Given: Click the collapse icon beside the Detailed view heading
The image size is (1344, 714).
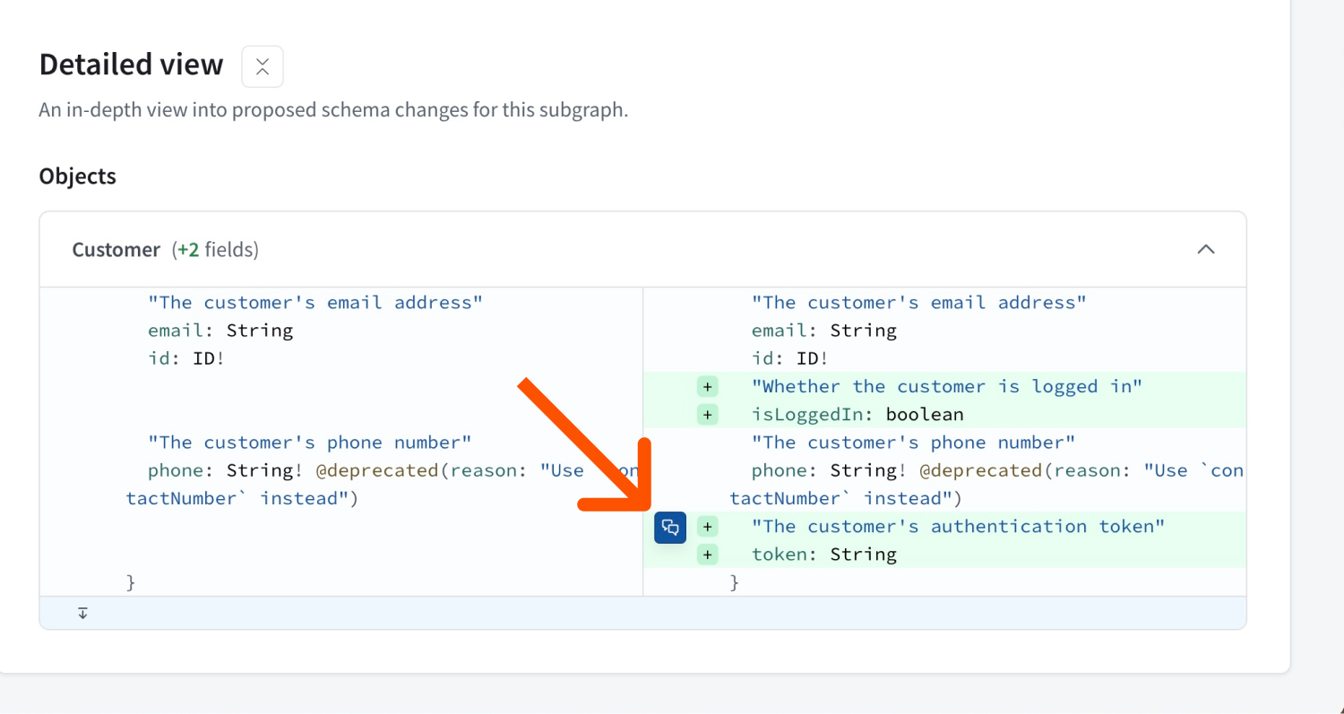Looking at the screenshot, I should [262, 66].
